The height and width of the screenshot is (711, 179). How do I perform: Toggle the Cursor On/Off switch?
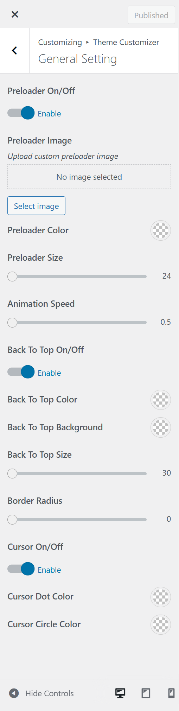click(21, 569)
